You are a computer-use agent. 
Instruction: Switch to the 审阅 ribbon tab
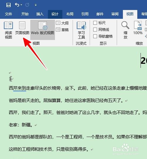pyautogui.click(x=115, y=14)
